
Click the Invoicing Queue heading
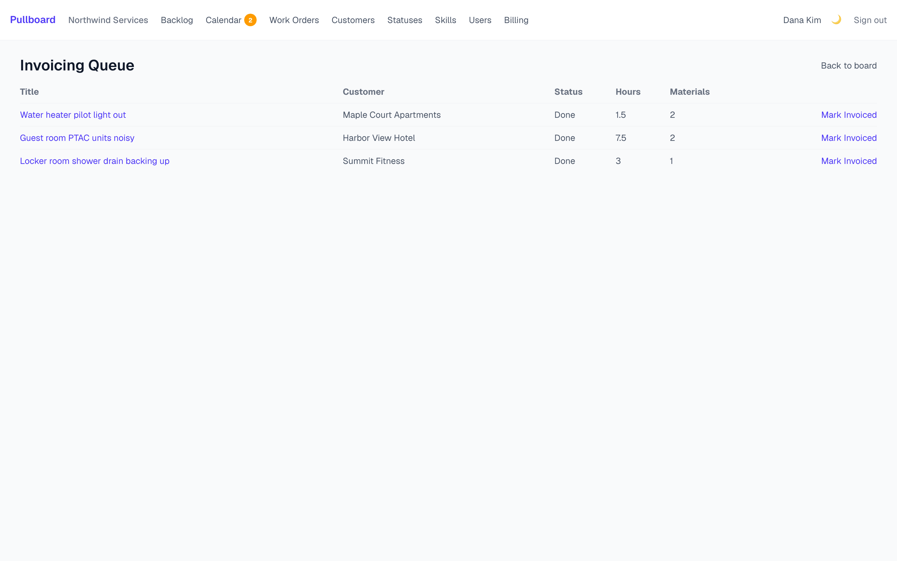point(77,65)
